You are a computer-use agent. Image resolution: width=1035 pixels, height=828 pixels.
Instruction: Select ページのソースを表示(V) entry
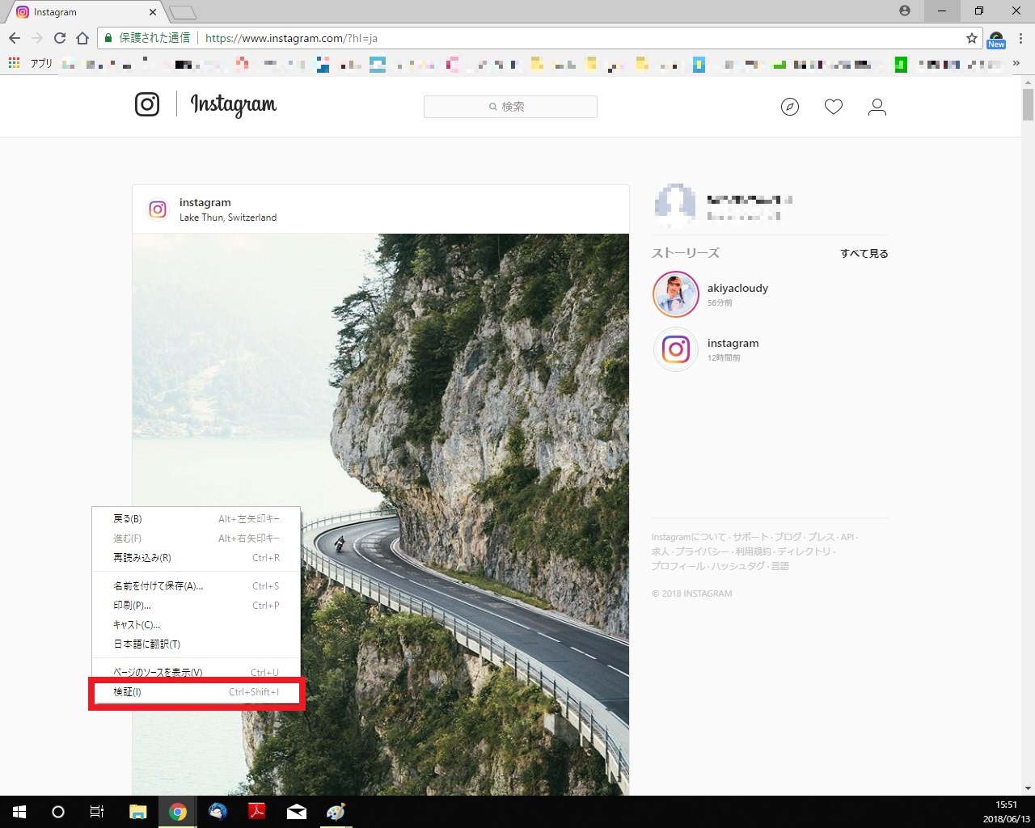tap(196, 673)
